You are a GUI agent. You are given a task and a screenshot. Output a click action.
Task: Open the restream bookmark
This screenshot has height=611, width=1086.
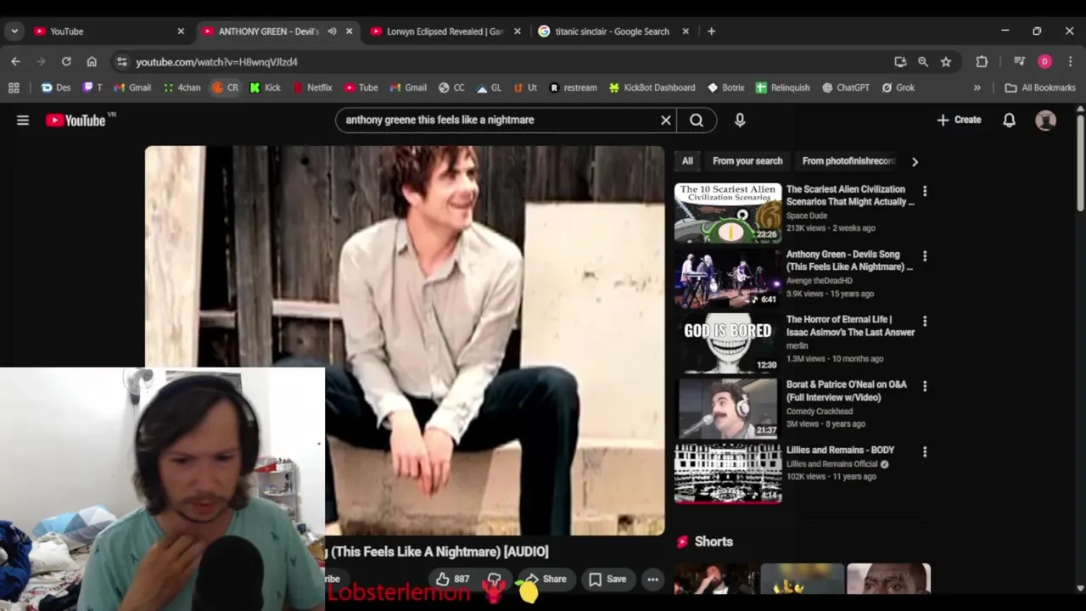(x=573, y=87)
